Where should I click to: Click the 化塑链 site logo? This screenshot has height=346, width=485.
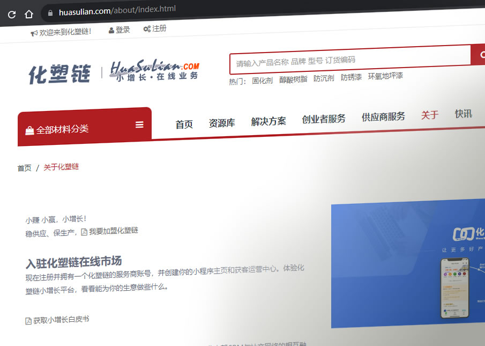point(59,74)
